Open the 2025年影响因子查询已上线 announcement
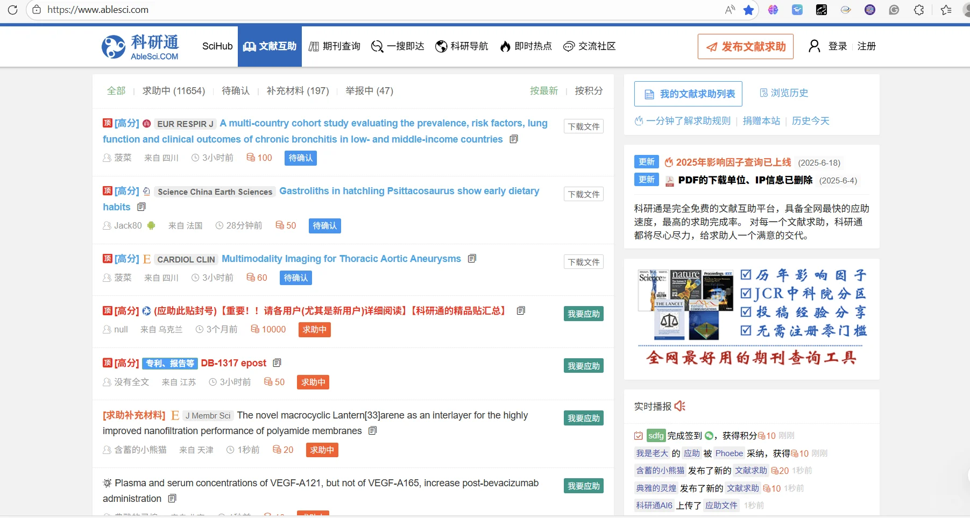The height and width of the screenshot is (518, 970). point(733,162)
